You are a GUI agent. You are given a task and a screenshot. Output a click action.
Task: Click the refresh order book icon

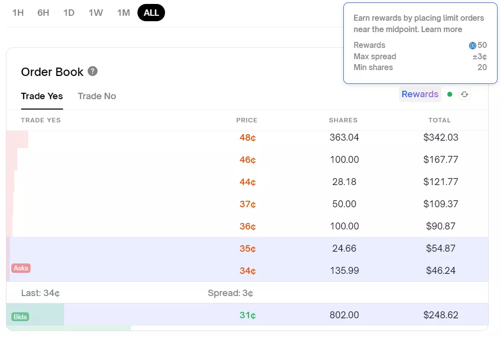click(464, 94)
